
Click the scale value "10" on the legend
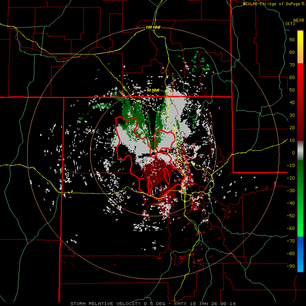click(292, 140)
